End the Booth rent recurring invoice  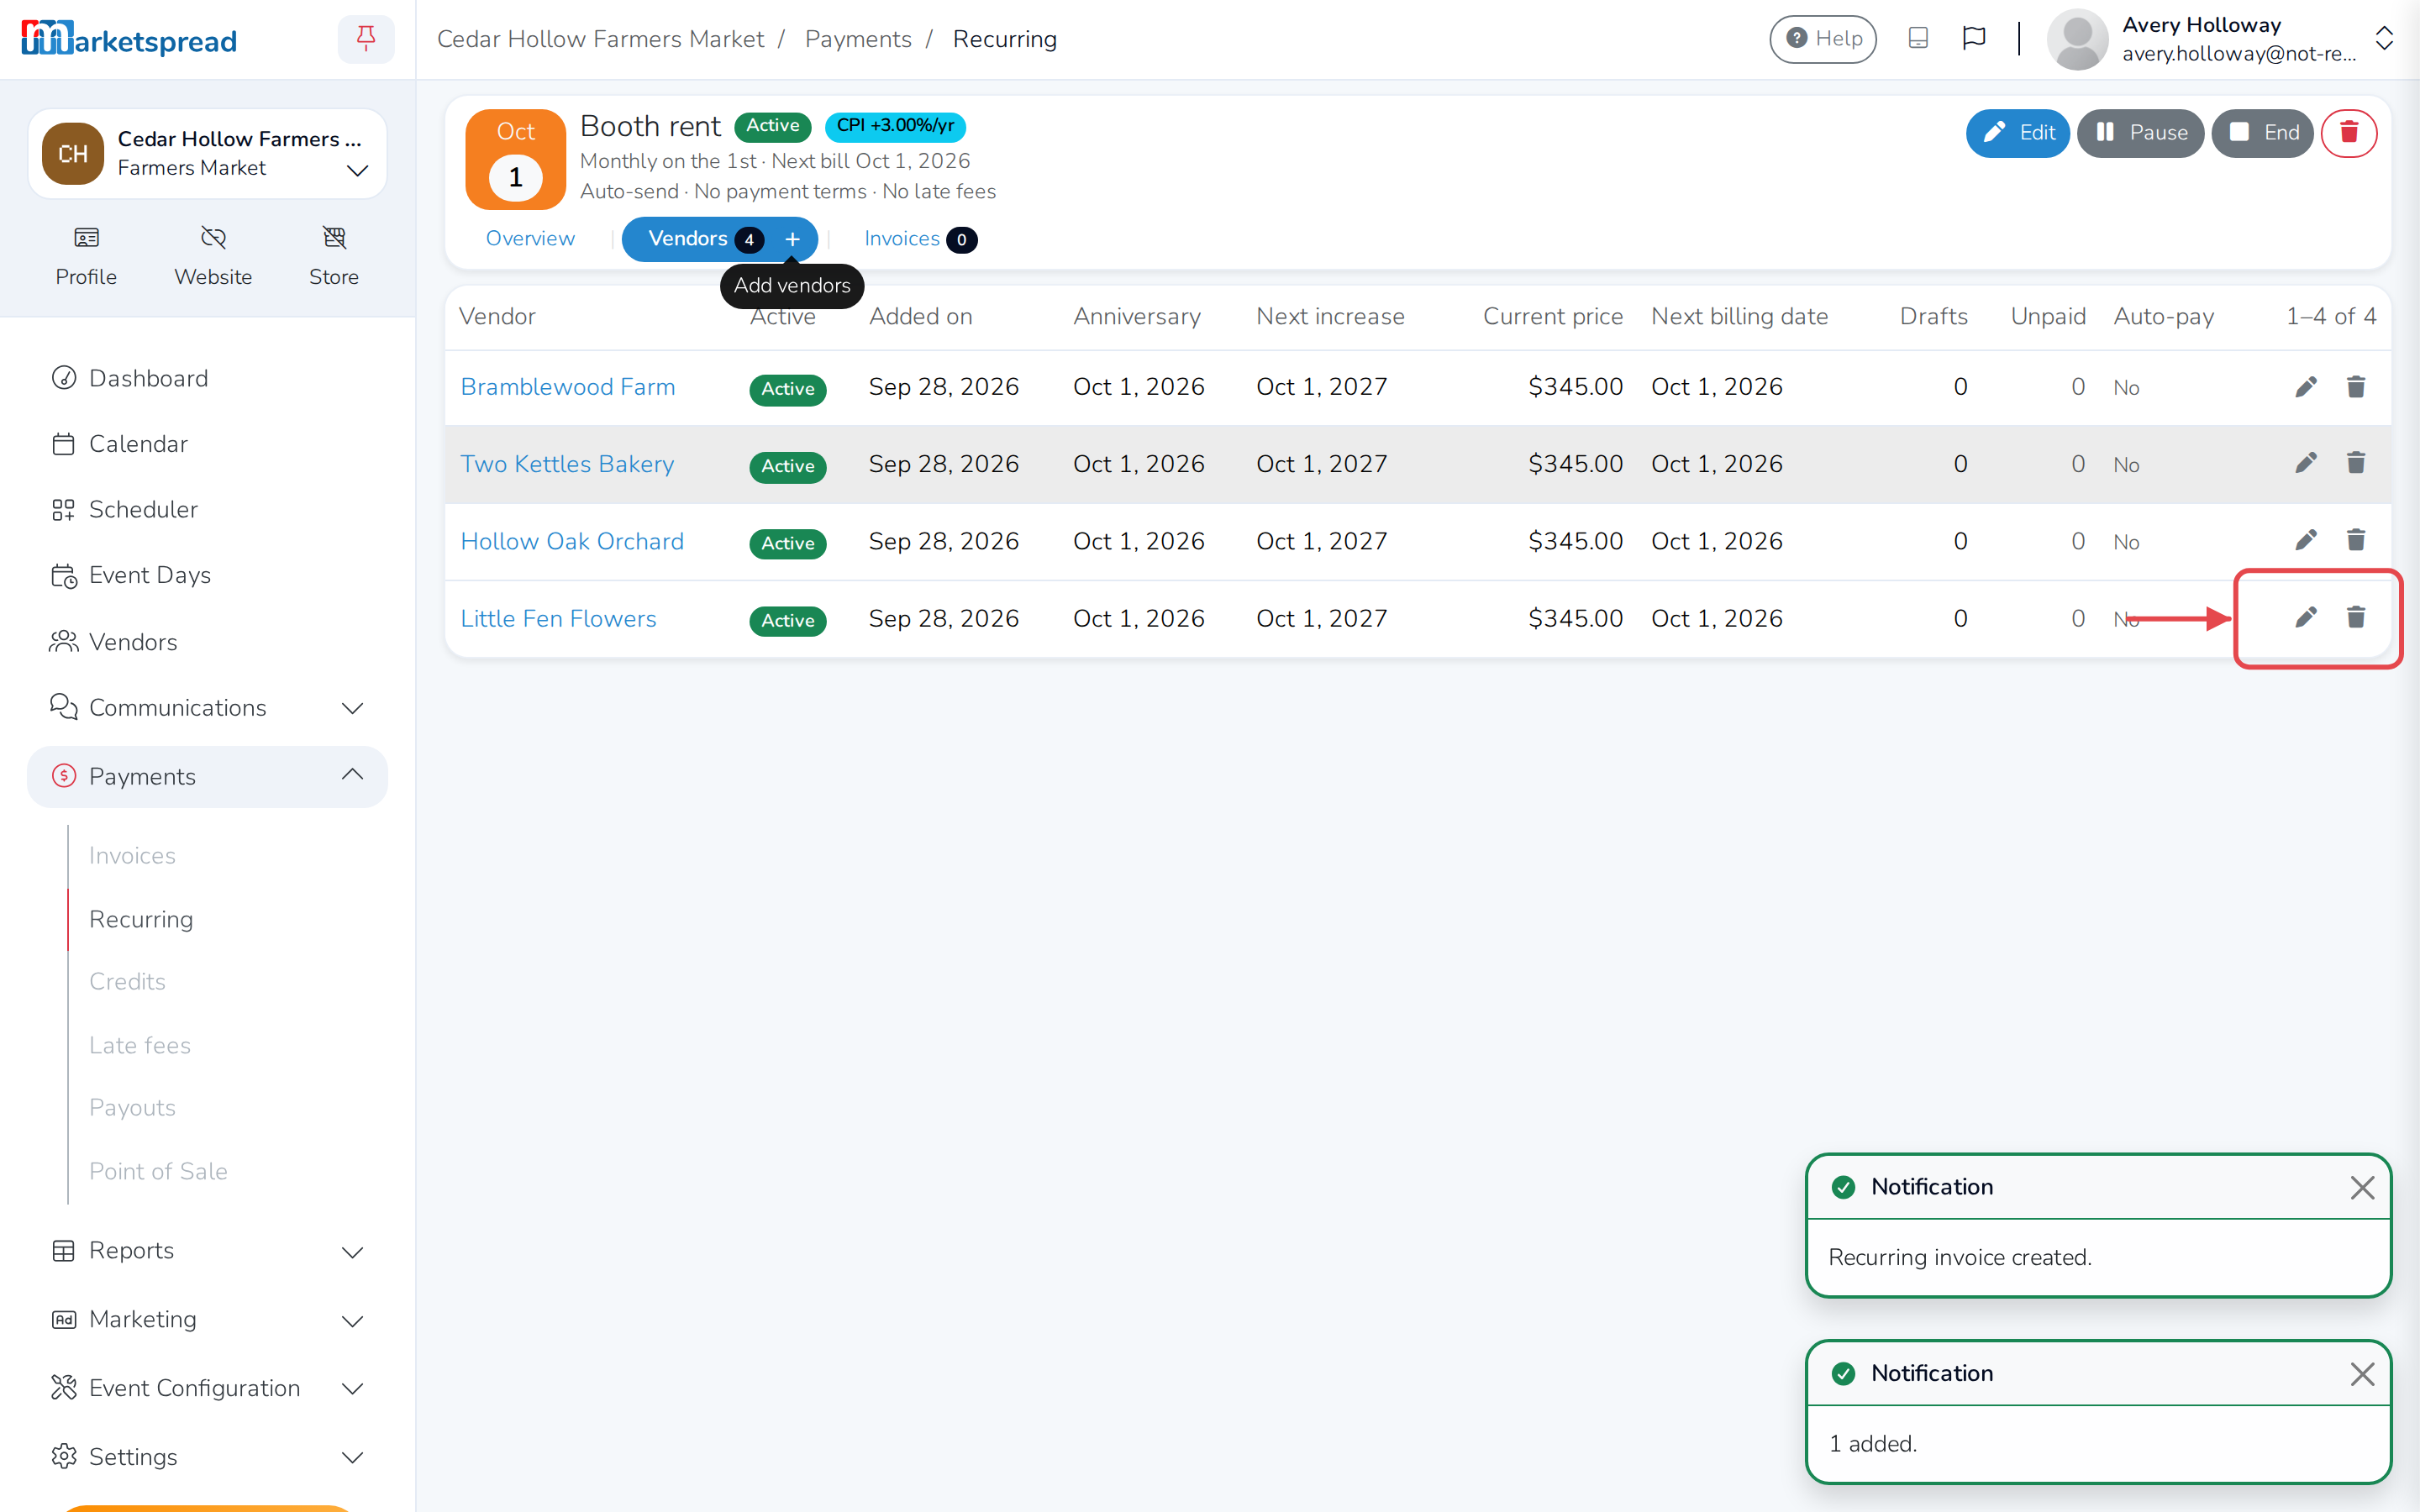coord(2262,133)
